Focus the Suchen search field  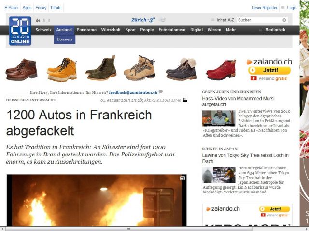pos(259,20)
